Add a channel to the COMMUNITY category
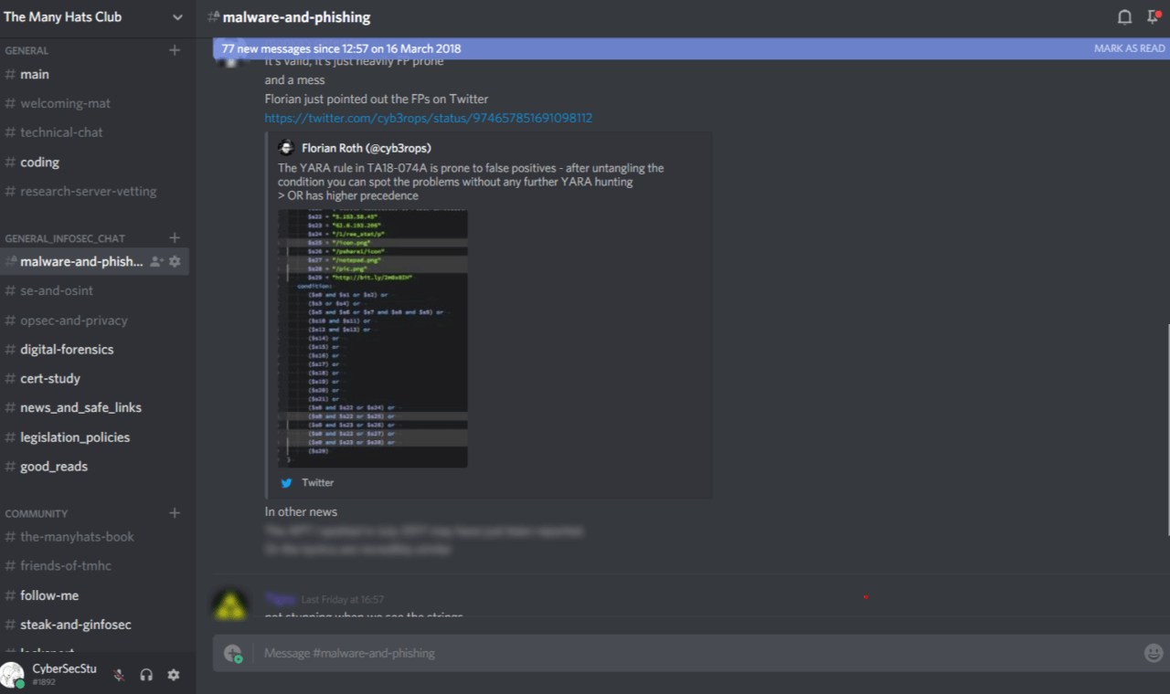Viewport: 1170px width, 694px height. coord(175,512)
